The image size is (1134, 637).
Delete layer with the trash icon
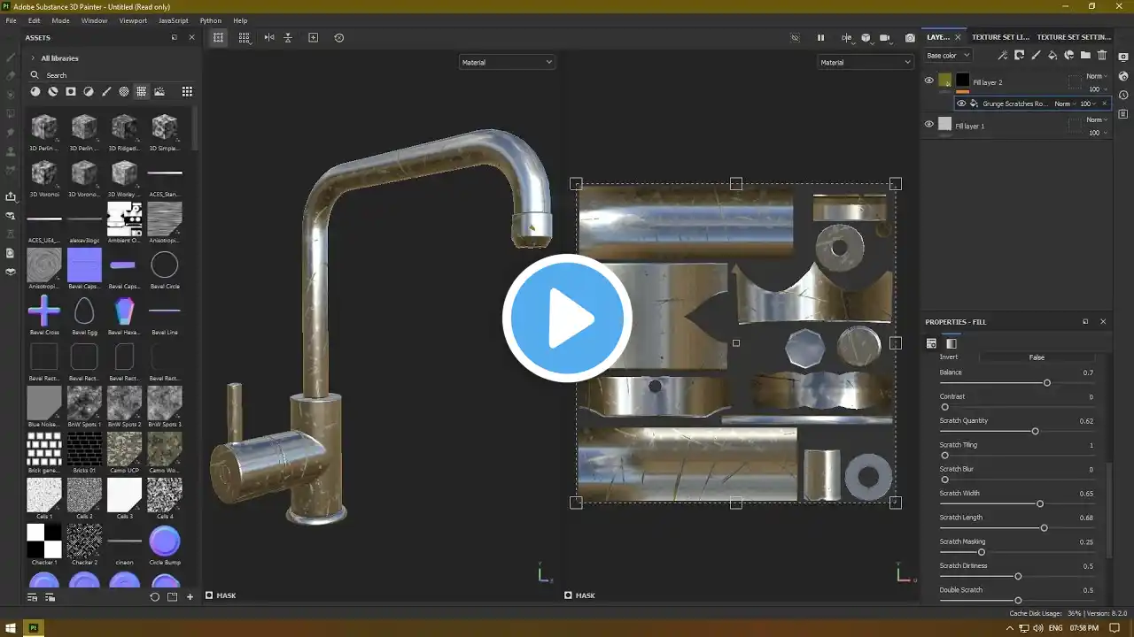click(1102, 55)
